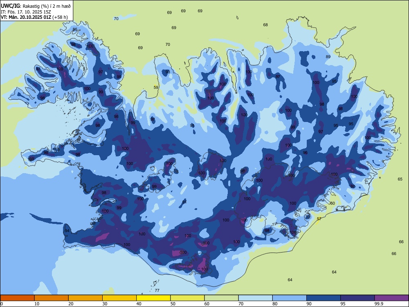
Task: Click the '89' value in the northeast
Action: tap(328, 56)
